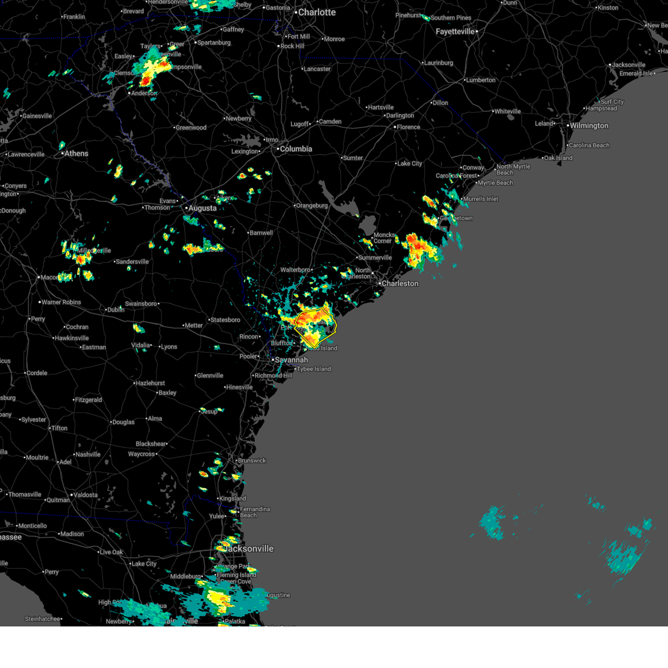
Task: Select the Swainsboro label
Action: (141, 304)
